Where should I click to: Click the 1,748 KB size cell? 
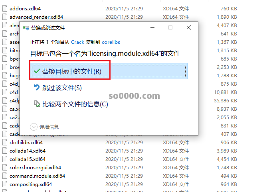coord(227,168)
